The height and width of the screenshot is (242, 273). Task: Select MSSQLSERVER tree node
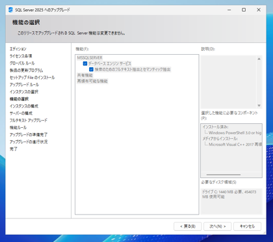tap(90, 58)
